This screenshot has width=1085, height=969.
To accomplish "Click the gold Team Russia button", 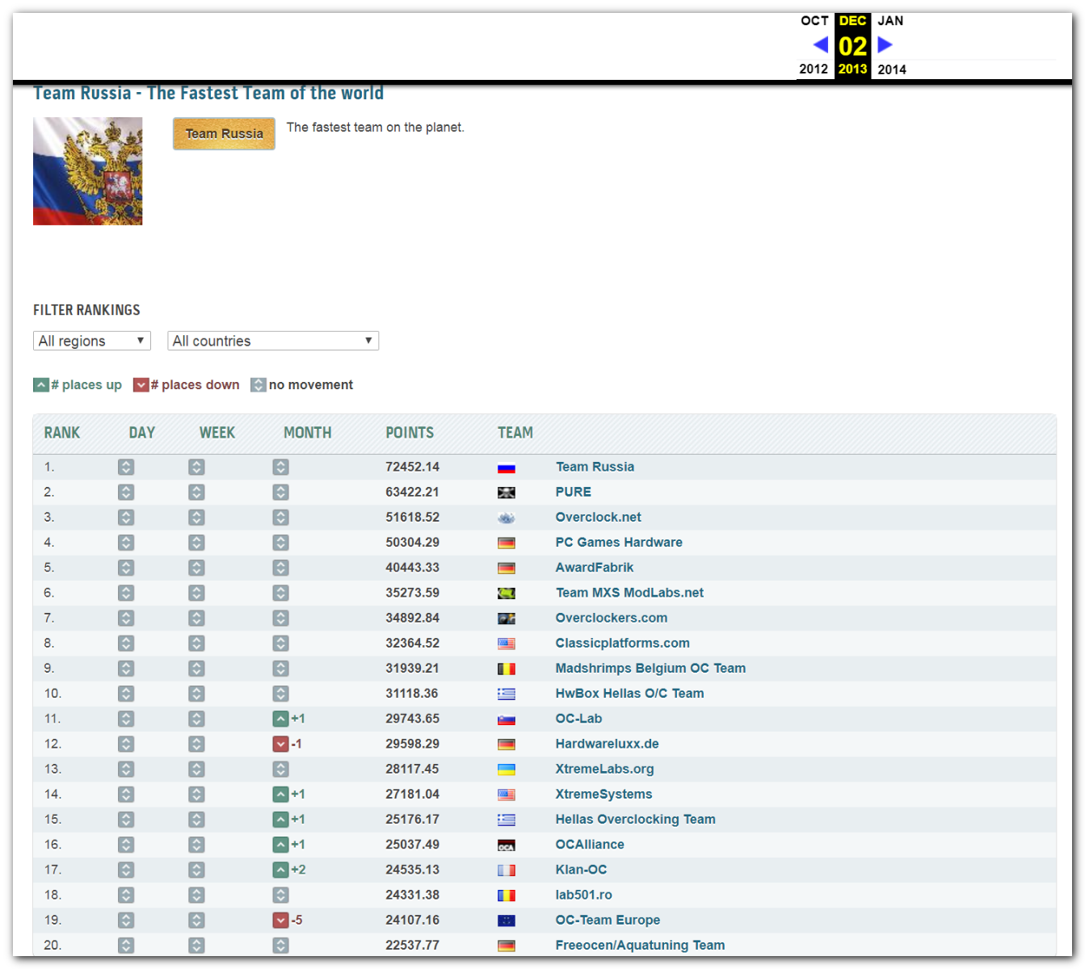I will point(224,134).
